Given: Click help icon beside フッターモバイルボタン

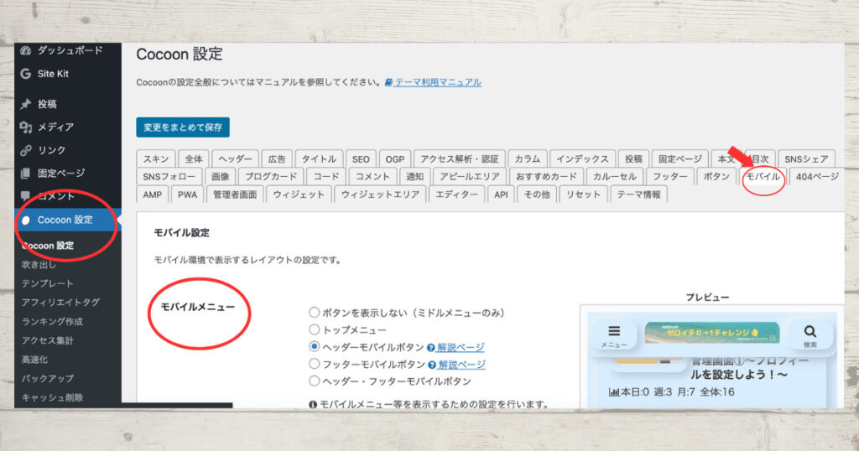Looking at the screenshot, I should coord(432,365).
